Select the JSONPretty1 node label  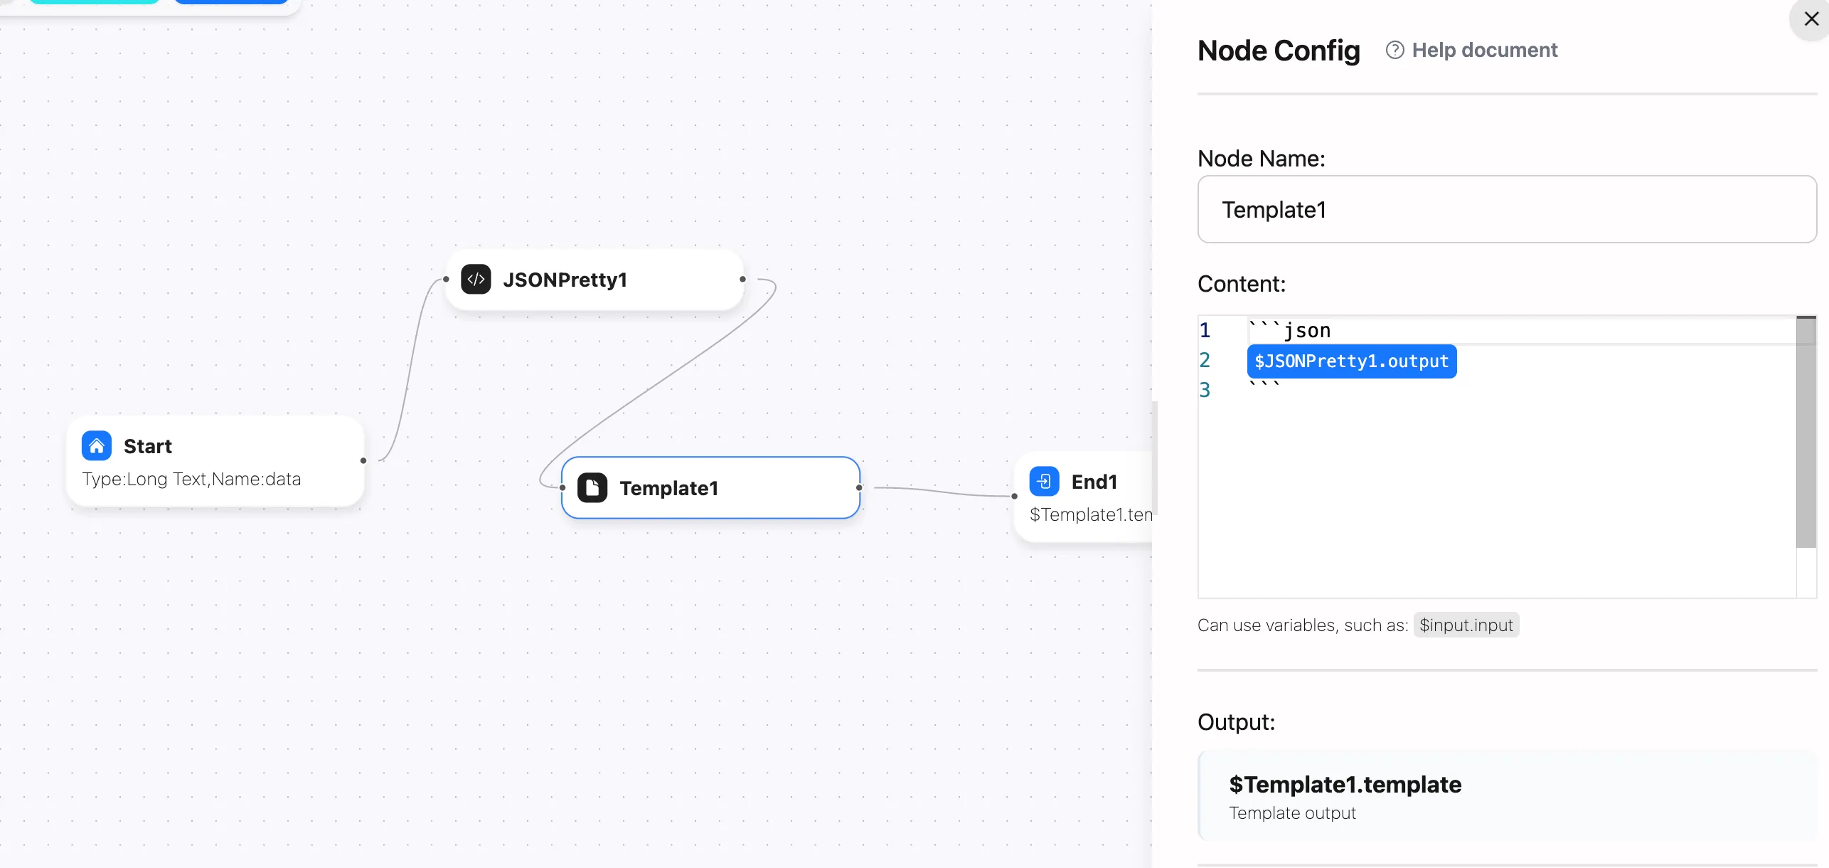pyautogui.click(x=565, y=280)
